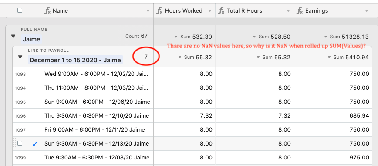
Task: Click Hours Worked cell in row 1094
Action: (x=184, y=88)
